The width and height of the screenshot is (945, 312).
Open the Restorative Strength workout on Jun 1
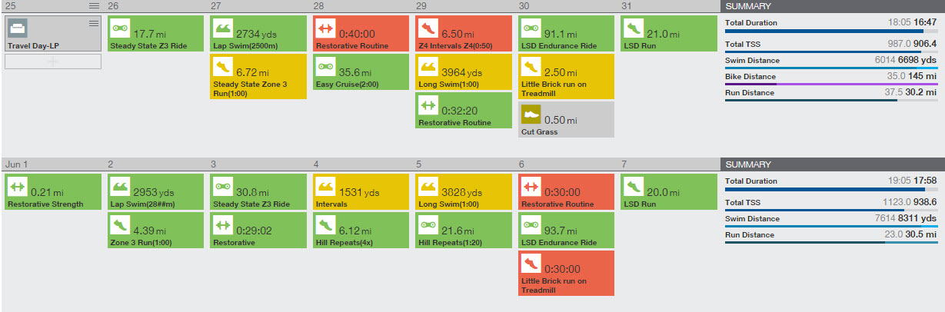point(53,192)
